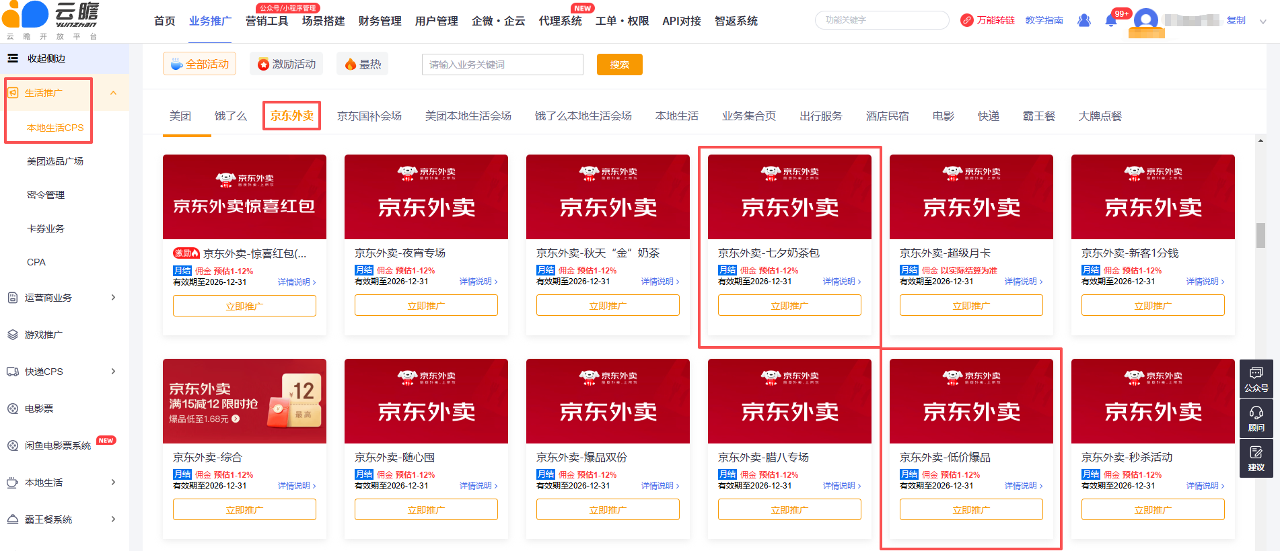
Task: Click 立即推广 for 京东外卖-低价爆品
Action: 971,509
